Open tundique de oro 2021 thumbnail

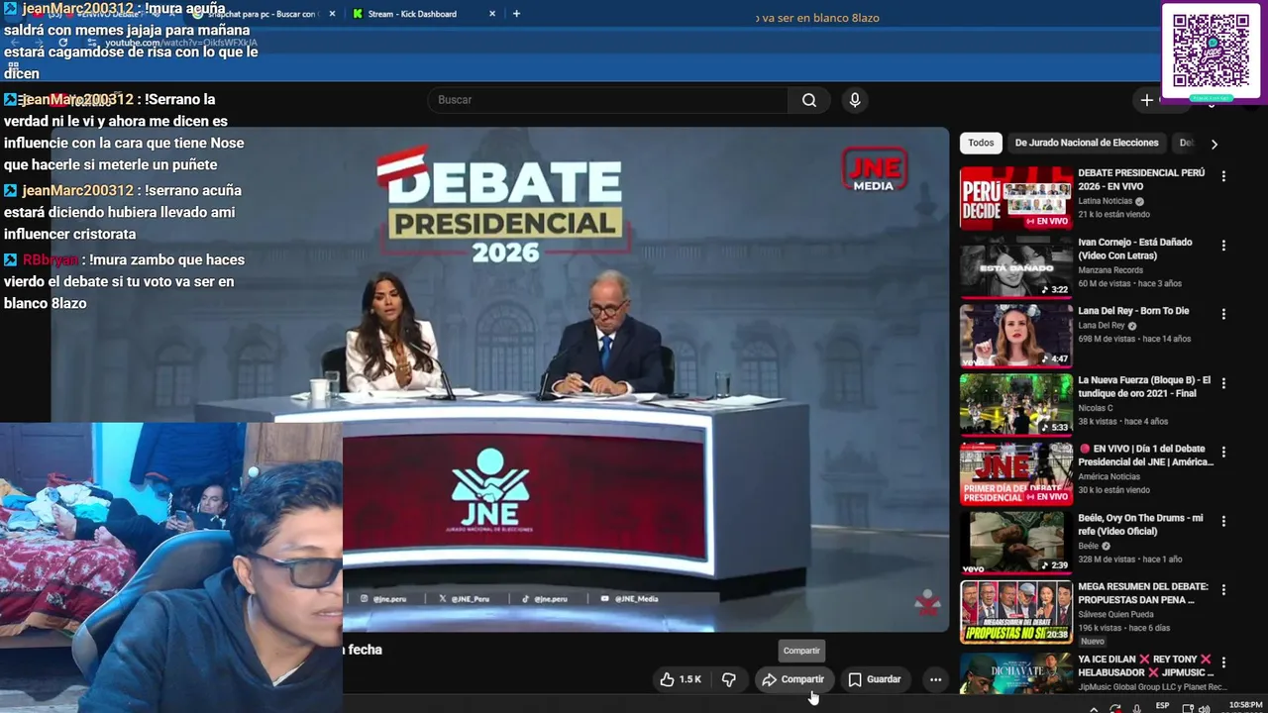[1016, 405]
